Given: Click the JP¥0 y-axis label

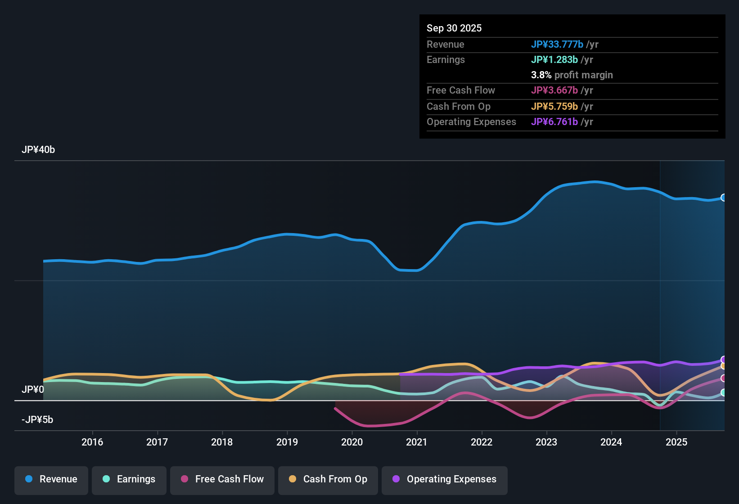Looking at the screenshot, I should click(x=33, y=389).
